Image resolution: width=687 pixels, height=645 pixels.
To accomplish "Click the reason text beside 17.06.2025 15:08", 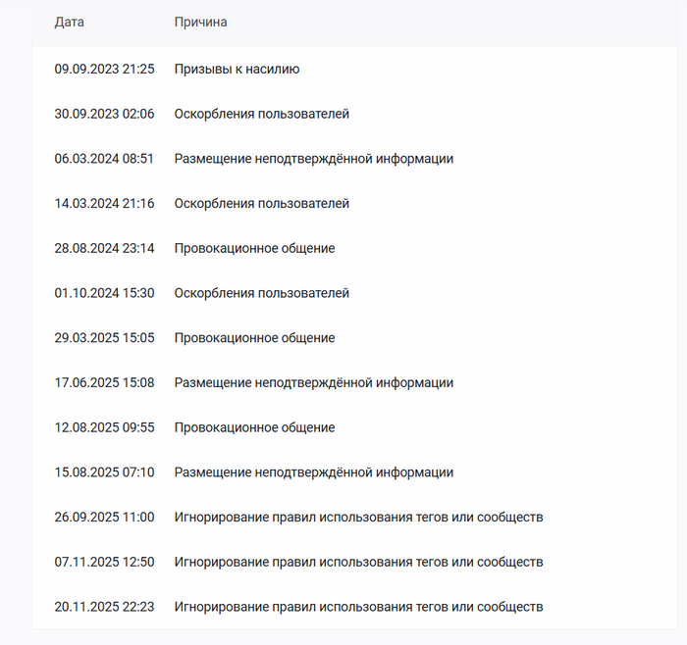I will [x=313, y=382].
